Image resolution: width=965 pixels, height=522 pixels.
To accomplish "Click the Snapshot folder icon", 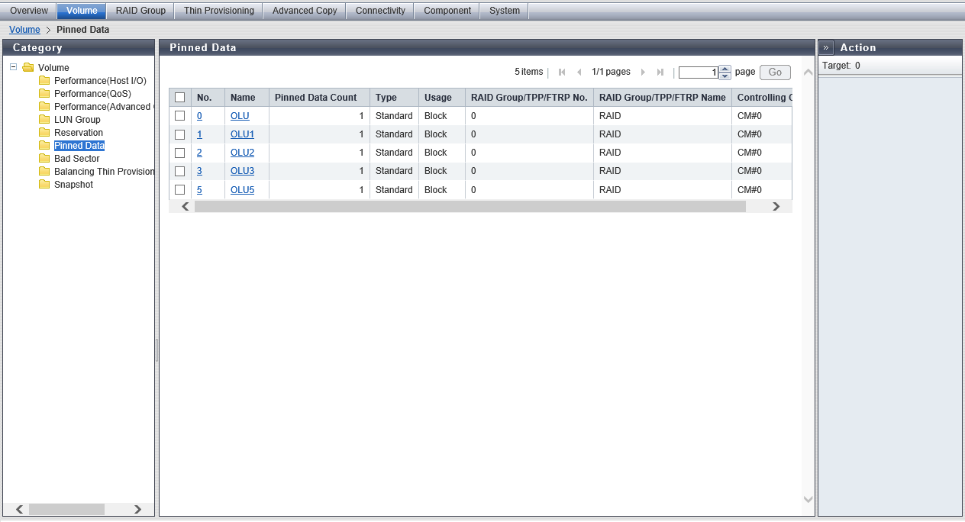I will coord(44,185).
